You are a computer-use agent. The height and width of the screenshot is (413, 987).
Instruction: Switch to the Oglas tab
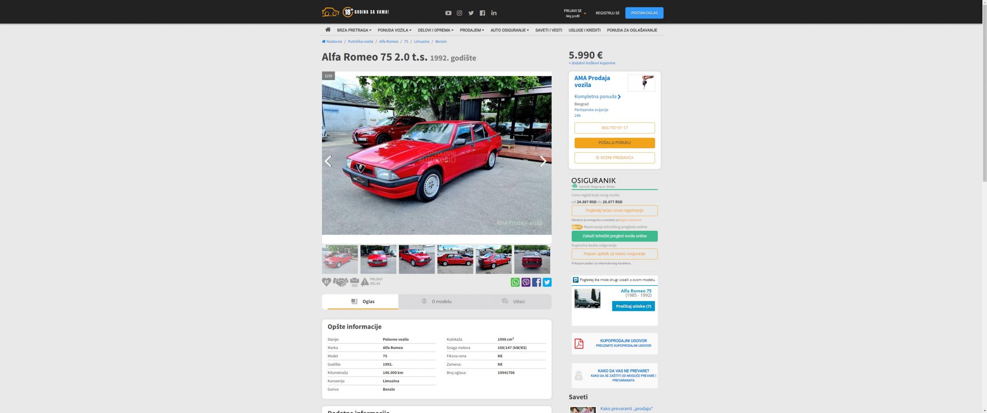click(363, 301)
